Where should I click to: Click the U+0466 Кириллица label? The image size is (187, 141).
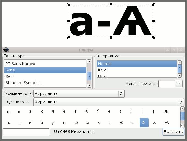(x=74, y=132)
